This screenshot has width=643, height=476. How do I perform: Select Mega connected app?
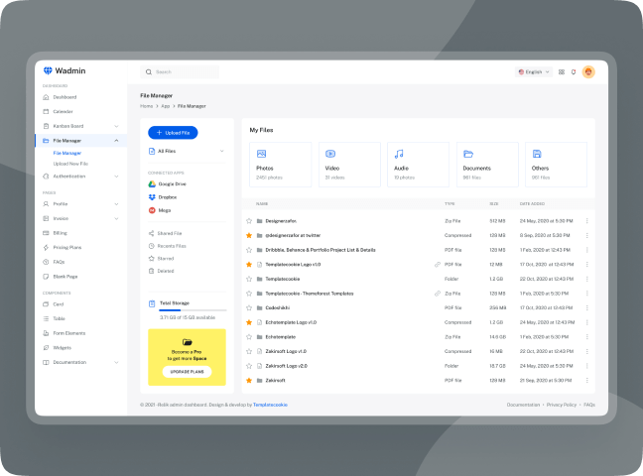(x=160, y=210)
